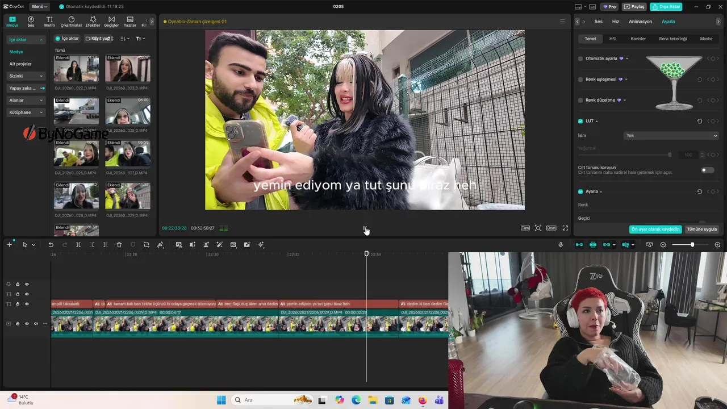Click the undo arrow in timeline toolbar

[51, 245]
